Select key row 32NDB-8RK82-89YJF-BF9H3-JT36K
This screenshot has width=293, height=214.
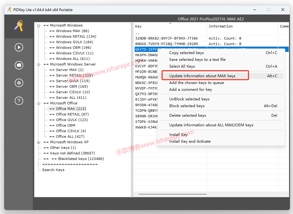[x=211, y=38]
